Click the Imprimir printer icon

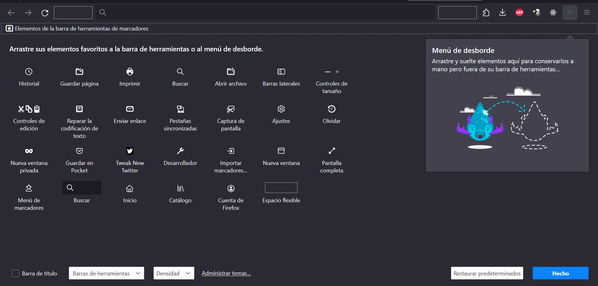click(130, 72)
